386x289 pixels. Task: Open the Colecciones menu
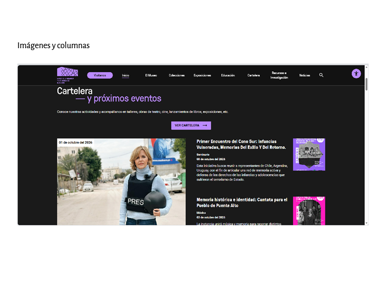177,76
